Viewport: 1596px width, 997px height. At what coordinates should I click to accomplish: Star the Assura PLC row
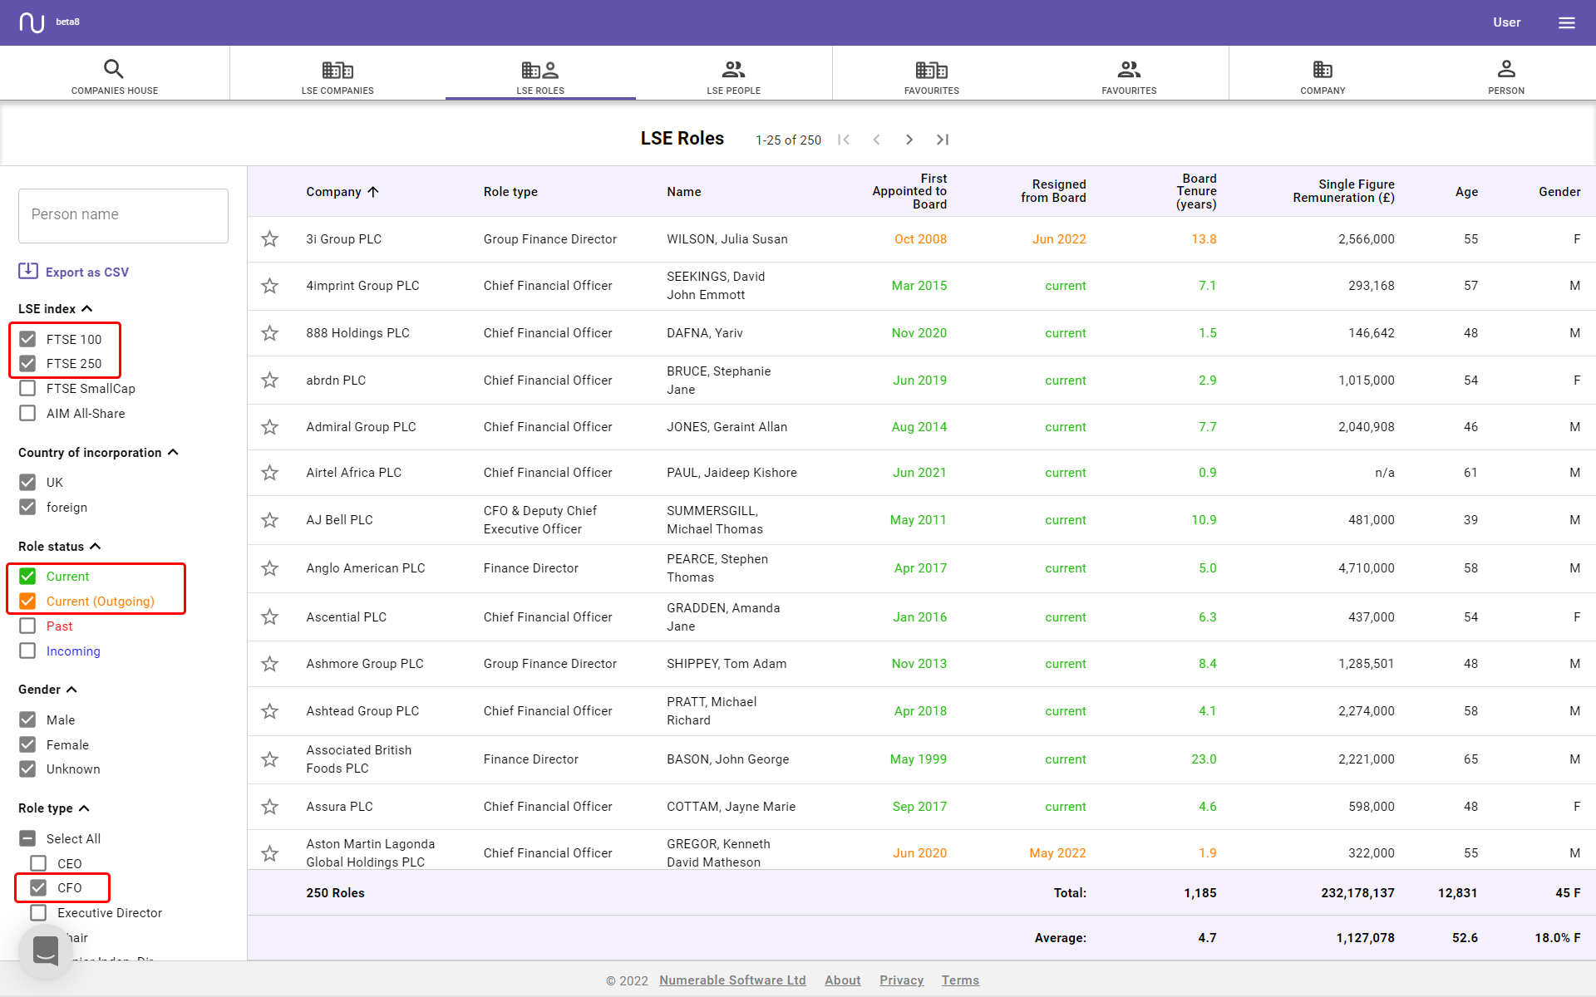(270, 807)
